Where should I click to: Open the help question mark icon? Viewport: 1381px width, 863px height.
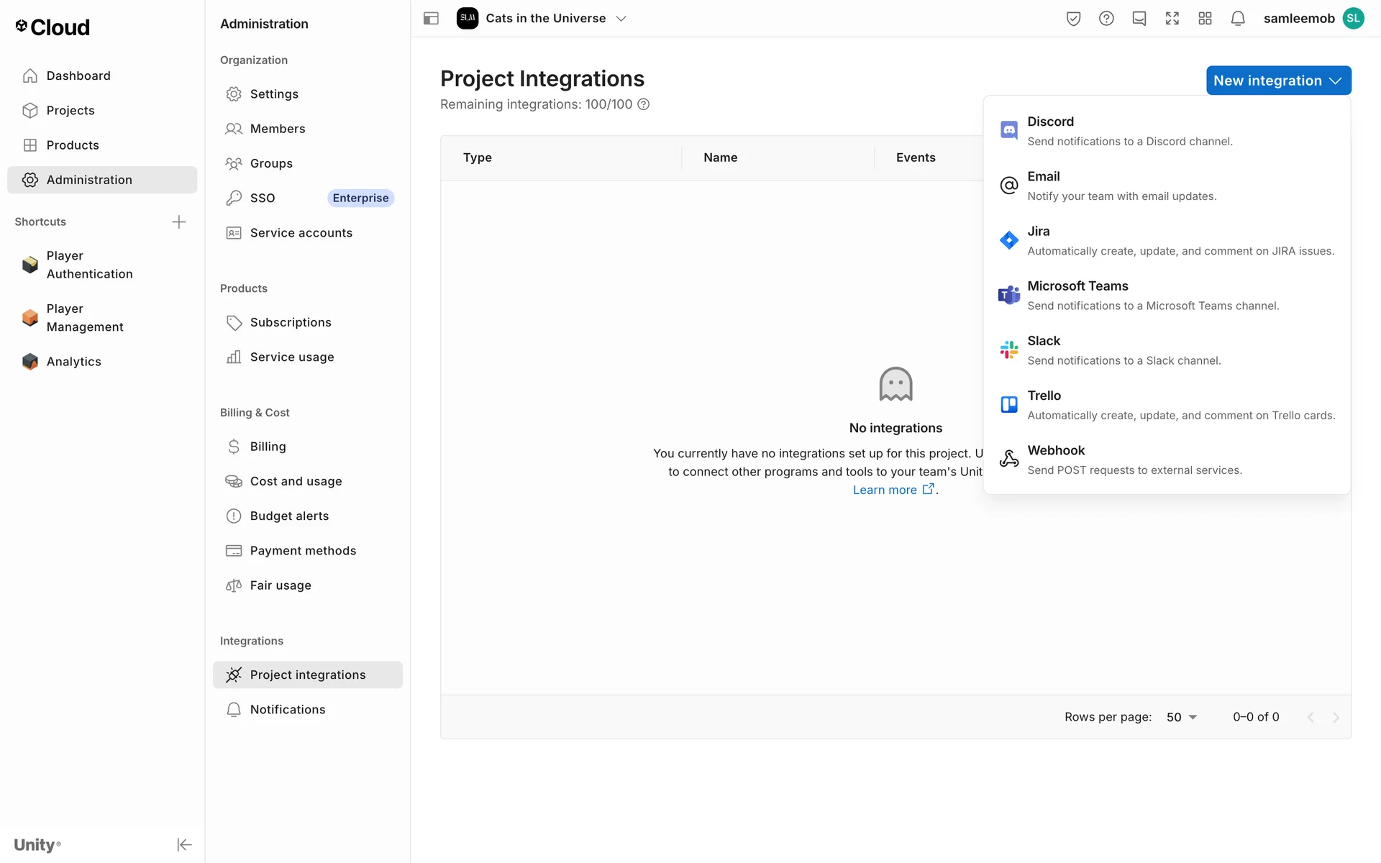coord(1106,19)
